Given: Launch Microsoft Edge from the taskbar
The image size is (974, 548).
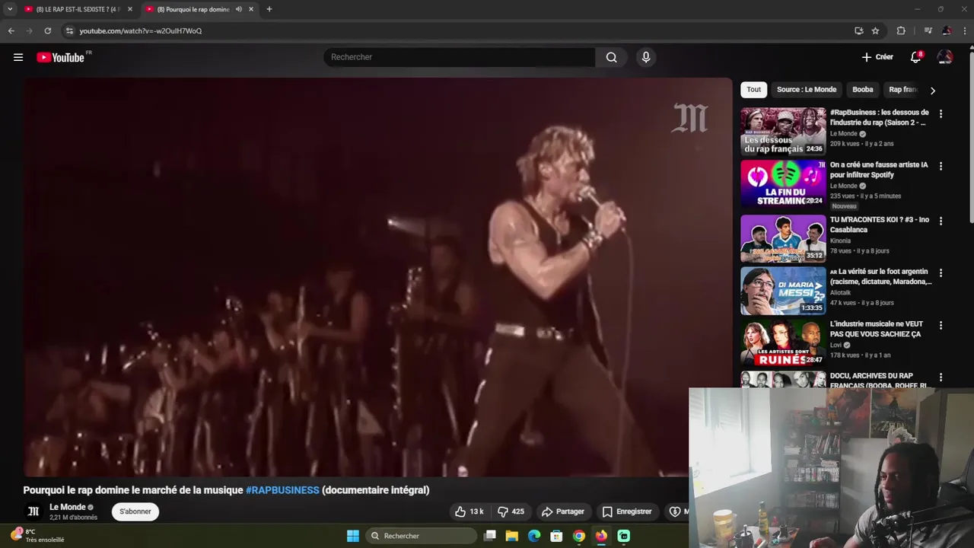Looking at the screenshot, I should click(x=534, y=536).
